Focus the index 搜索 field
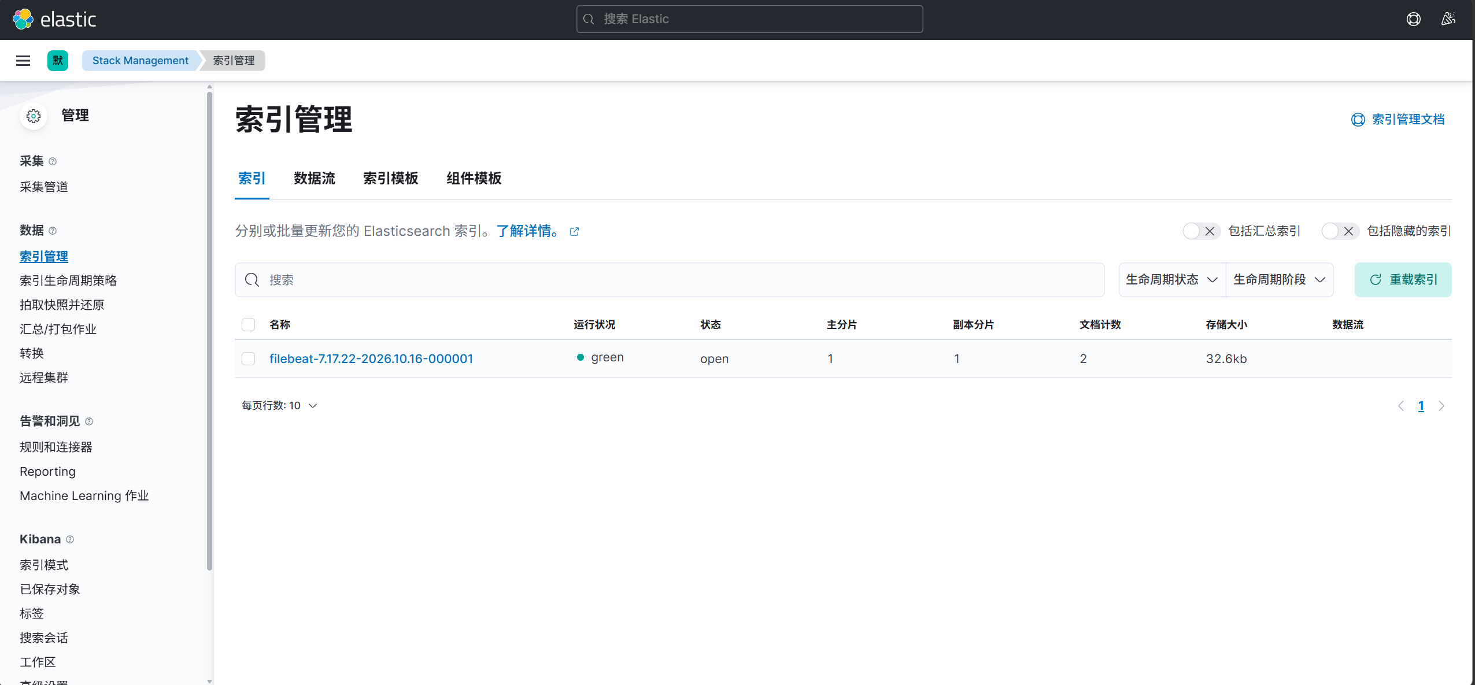1475x685 pixels. pyautogui.click(x=670, y=280)
